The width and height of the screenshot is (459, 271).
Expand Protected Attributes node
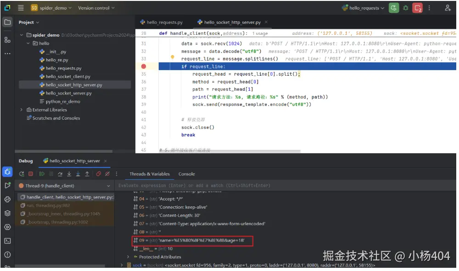(128, 257)
